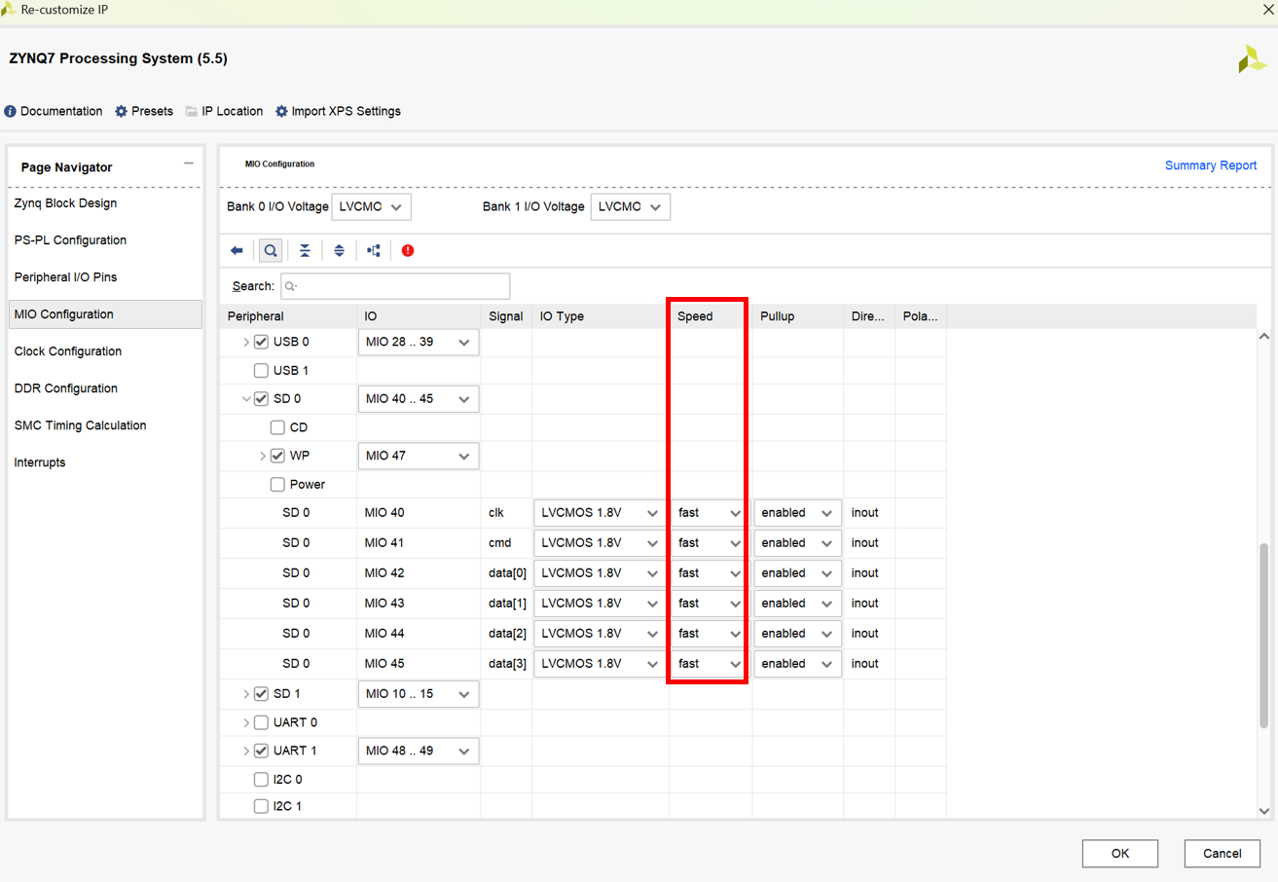Click into the Search input field
Viewport: 1278px width, 882px height.
[x=395, y=286]
